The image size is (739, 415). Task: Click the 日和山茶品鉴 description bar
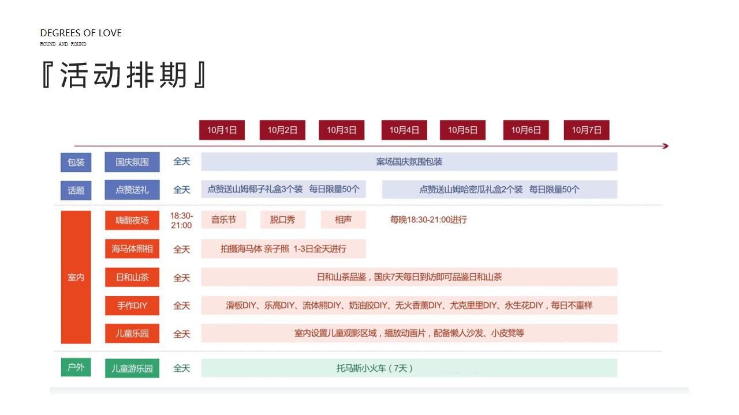click(409, 277)
